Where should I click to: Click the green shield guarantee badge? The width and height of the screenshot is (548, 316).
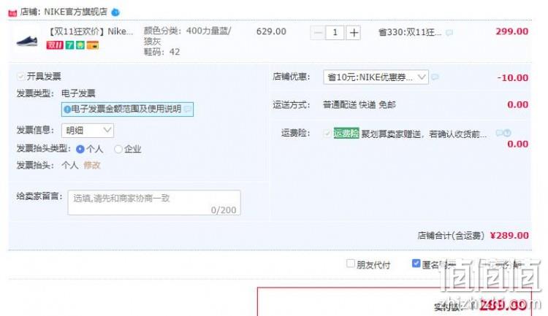[x=80, y=45]
